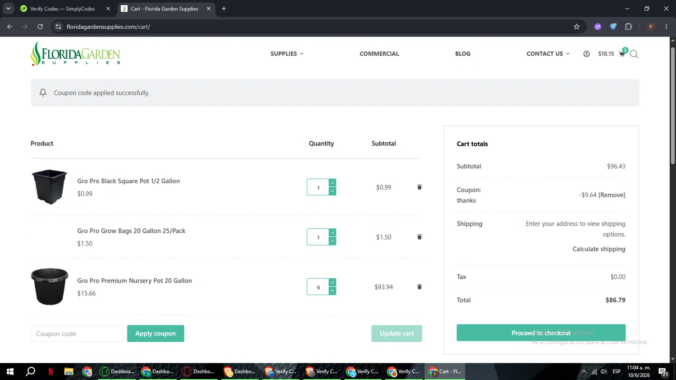Open Windows taskbar search
Viewport: 676px width, 380px height.
point(30,371)
